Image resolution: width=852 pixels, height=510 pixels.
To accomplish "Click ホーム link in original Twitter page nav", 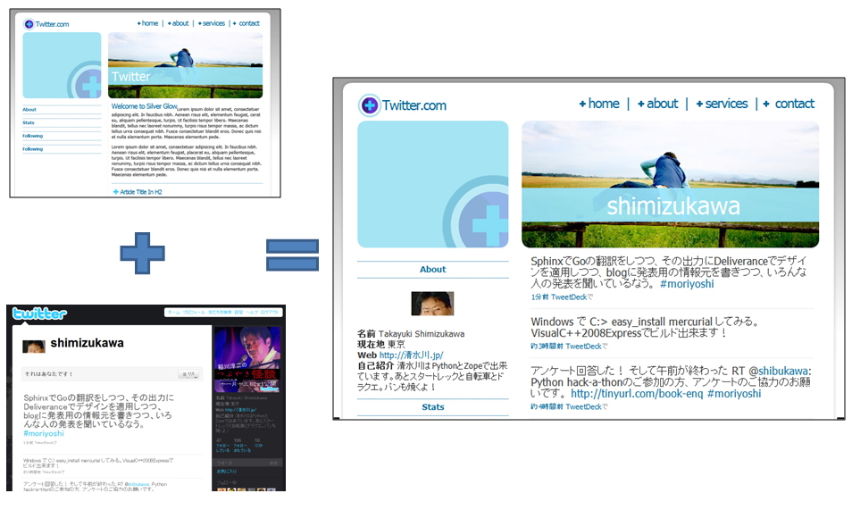I will pos(174,312).
